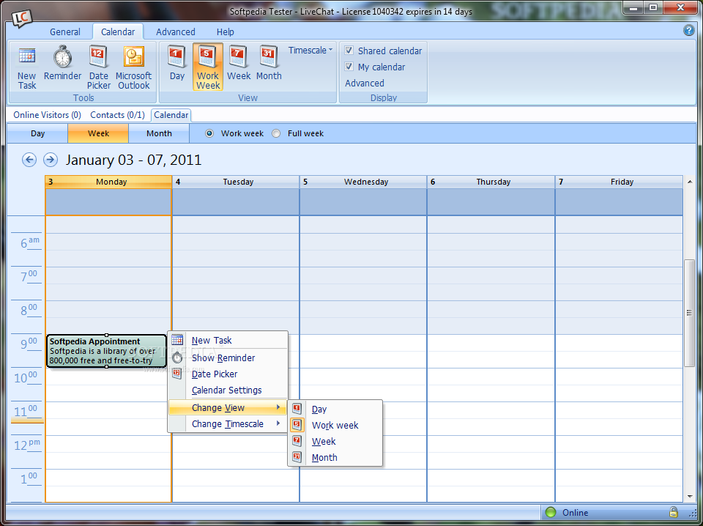
Task: Click the Friday 7 column header
Action: coord(620,182)
